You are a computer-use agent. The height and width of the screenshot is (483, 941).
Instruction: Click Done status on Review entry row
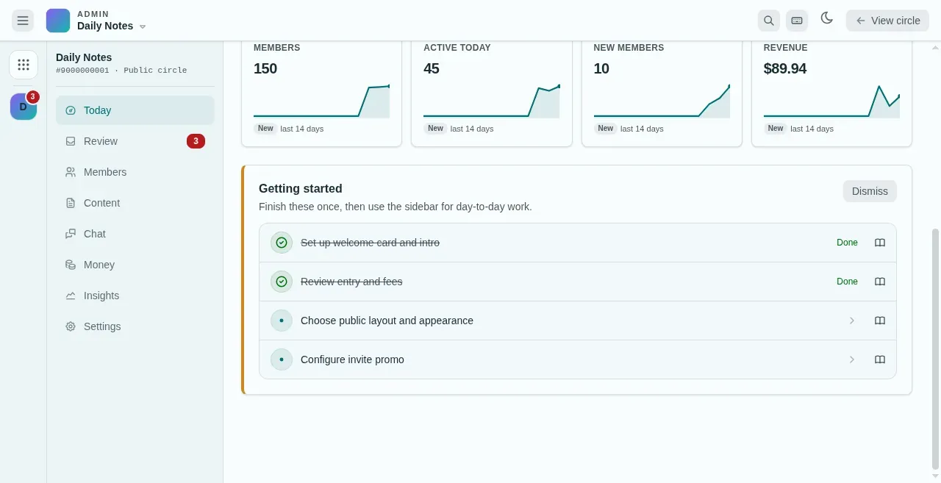[847, 282]
